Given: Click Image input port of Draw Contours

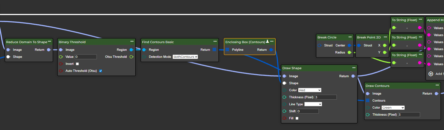Looking at the screenshot, I should click(368, 94).
